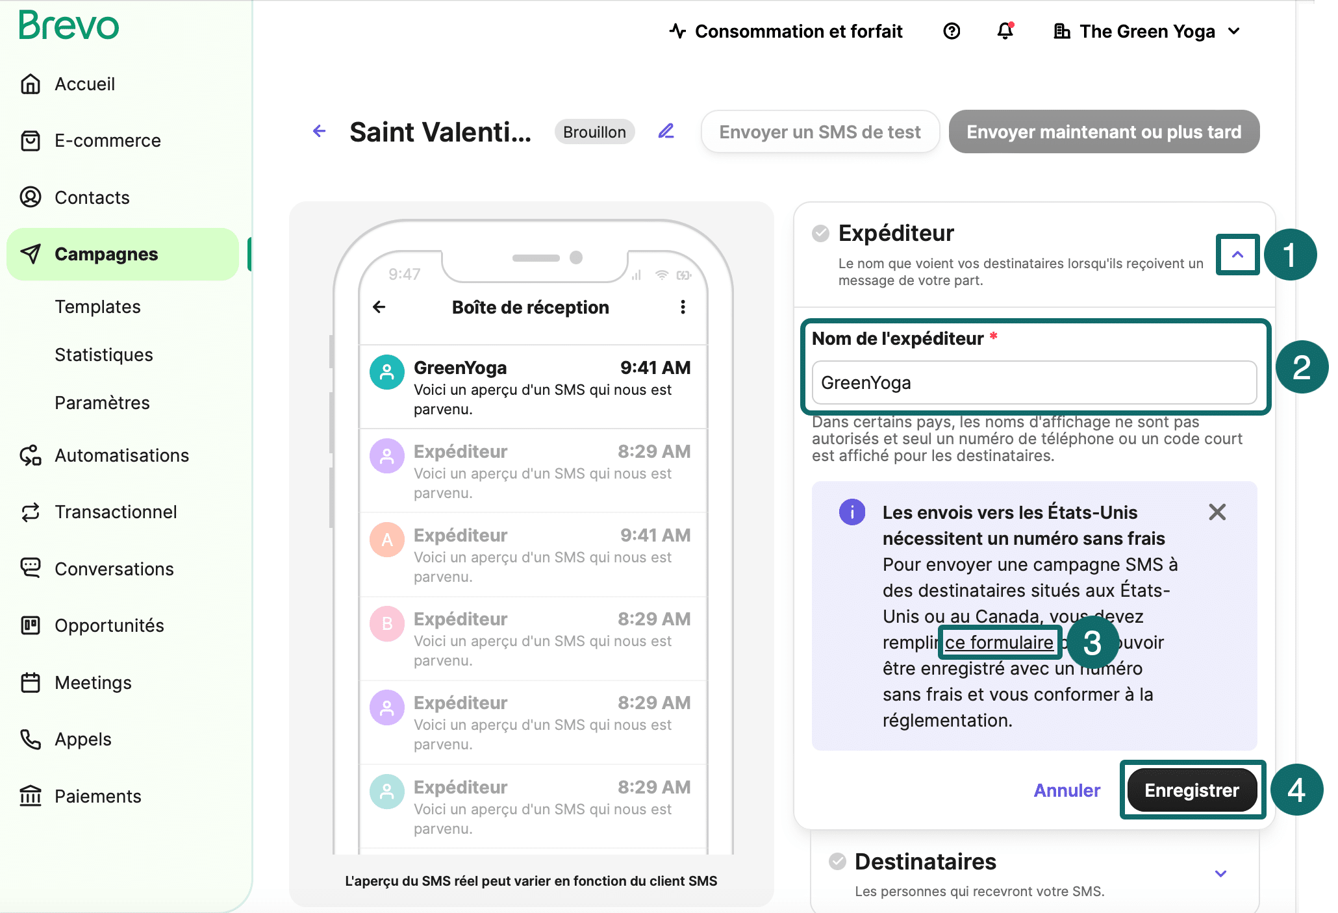Viewport: 1338px width, 913px height.
Task: Open the Accueil home icon
Action: [31, 83]
